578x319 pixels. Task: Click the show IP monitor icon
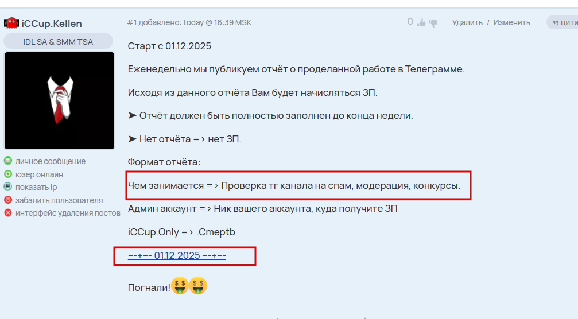point(7,187)
